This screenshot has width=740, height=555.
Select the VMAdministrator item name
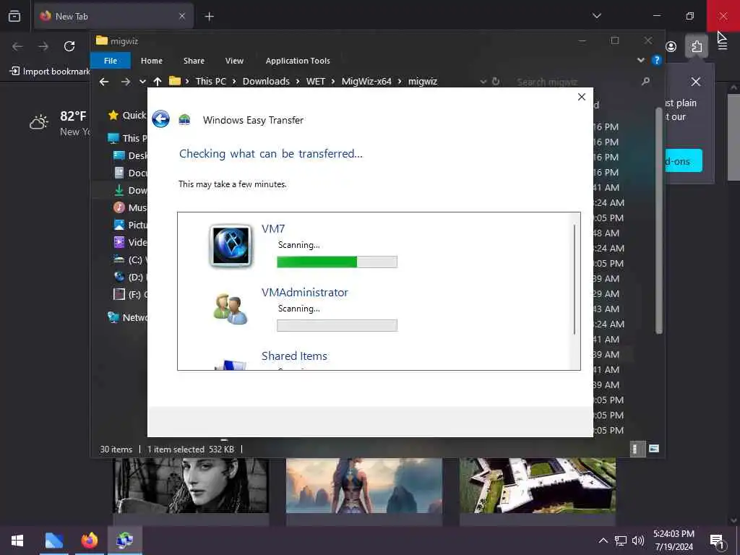click(x=305, y=293)
